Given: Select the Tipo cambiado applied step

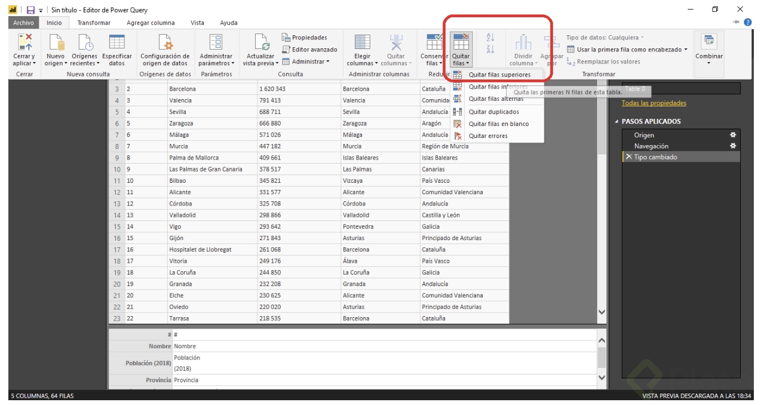Looking at the screenshot, I should 681,157.
